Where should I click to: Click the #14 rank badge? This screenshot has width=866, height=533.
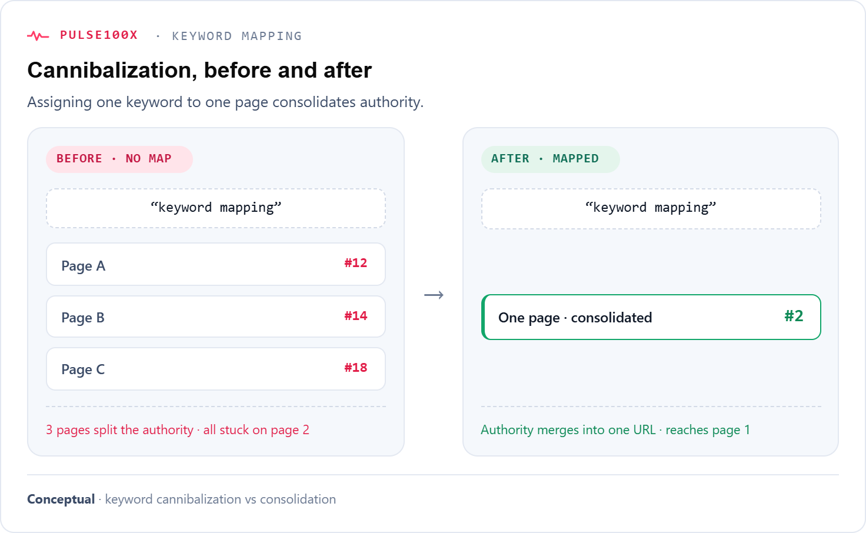356,316
